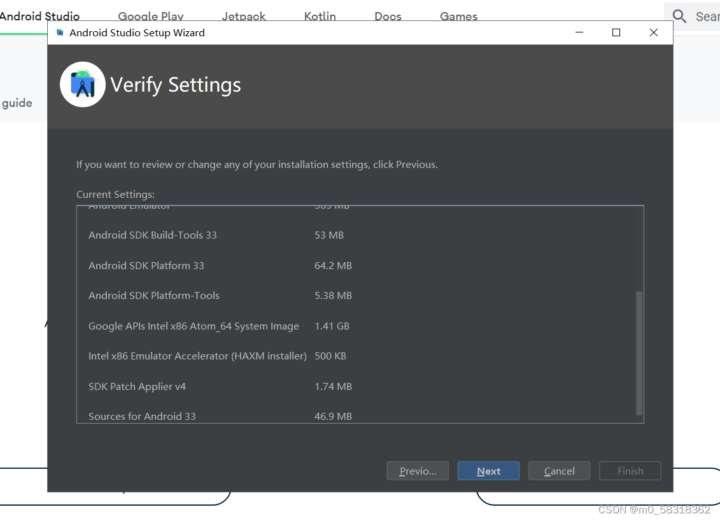Click the 64.2 MB size value
720x521 pixels.
[333, 265]
